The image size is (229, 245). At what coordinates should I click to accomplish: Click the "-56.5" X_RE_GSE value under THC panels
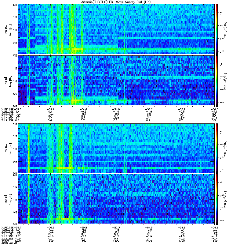(x=50, y=228)
